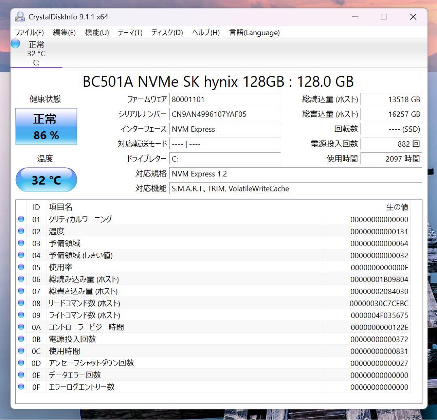Open the 編集(E) menu
Image resolution: width=437 pixels, height=420 pixels.
click(64, 33)
